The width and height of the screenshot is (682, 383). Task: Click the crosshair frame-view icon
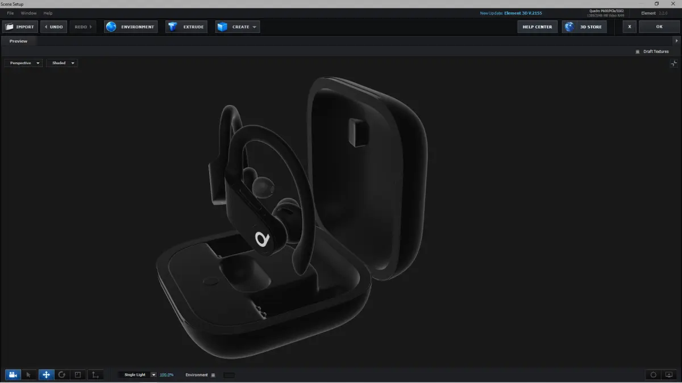pyautogui.click(x=654, y=374)
